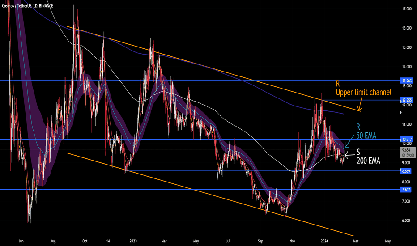Select the 13.263 blue price label
Image resolution: width=417 pixels, height=246 pixels.
pos(407,81)
